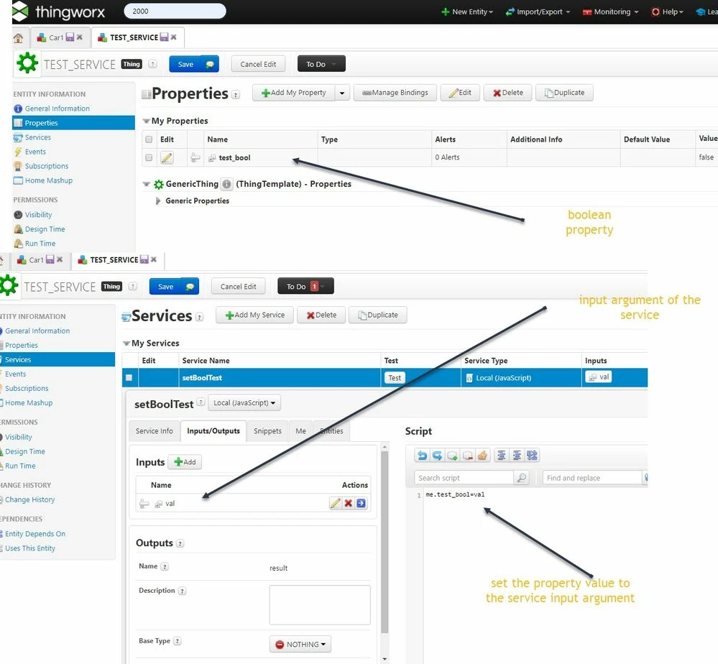Collapse the My Properties section
The image size is (718, 664).
point(146,121)
